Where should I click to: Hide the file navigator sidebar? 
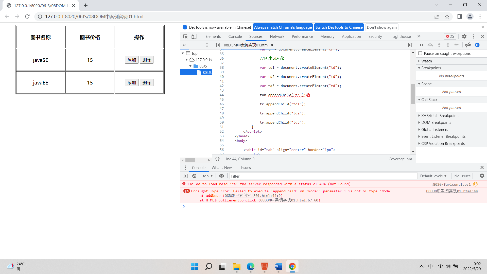click(217, 45)
